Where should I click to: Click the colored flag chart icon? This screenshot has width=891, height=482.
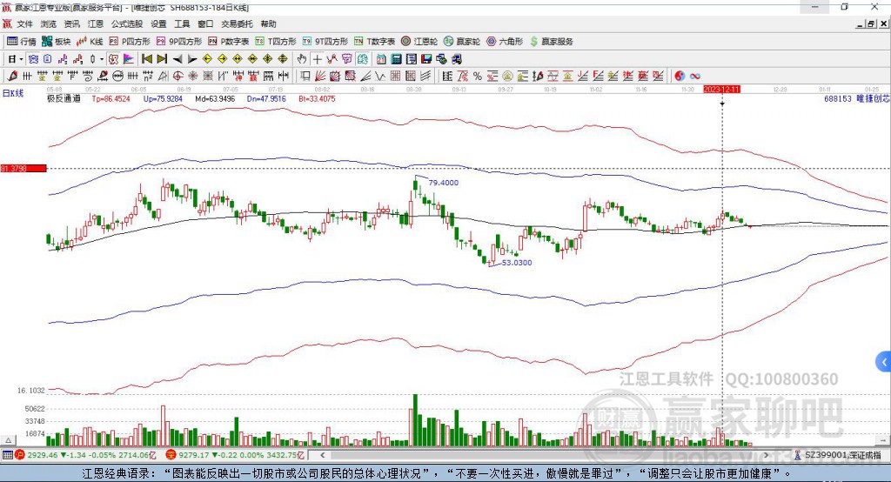[x=129, y=59]
